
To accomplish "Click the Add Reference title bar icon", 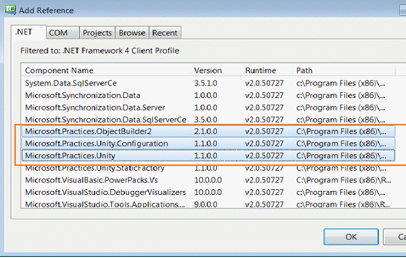I will 11,10.
